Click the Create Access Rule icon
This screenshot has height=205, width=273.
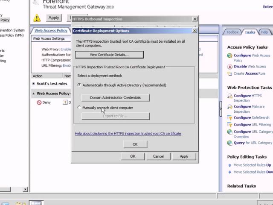(x=229, y=73)
